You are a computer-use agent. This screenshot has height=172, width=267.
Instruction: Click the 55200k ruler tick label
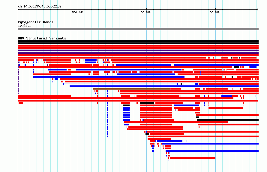(x=146, y=12)
